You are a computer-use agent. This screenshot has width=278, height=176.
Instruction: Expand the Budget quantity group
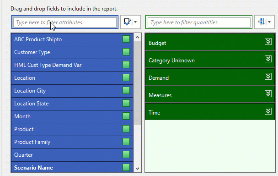[x=268, y=42]
